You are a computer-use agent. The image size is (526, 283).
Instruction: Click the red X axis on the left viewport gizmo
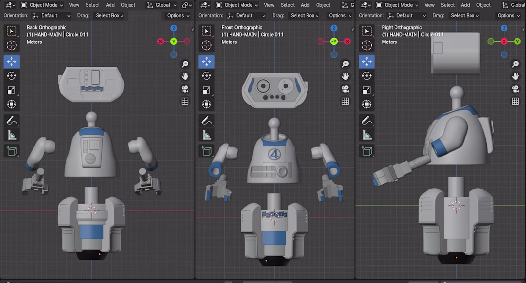point(161,42)
